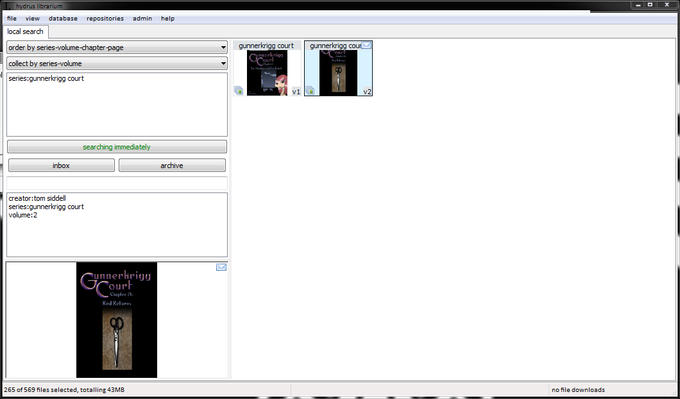The image size is (680, 399).
Task: Open the order by series-volume-chapter-page dropdown
Action: tap(117, 47)
